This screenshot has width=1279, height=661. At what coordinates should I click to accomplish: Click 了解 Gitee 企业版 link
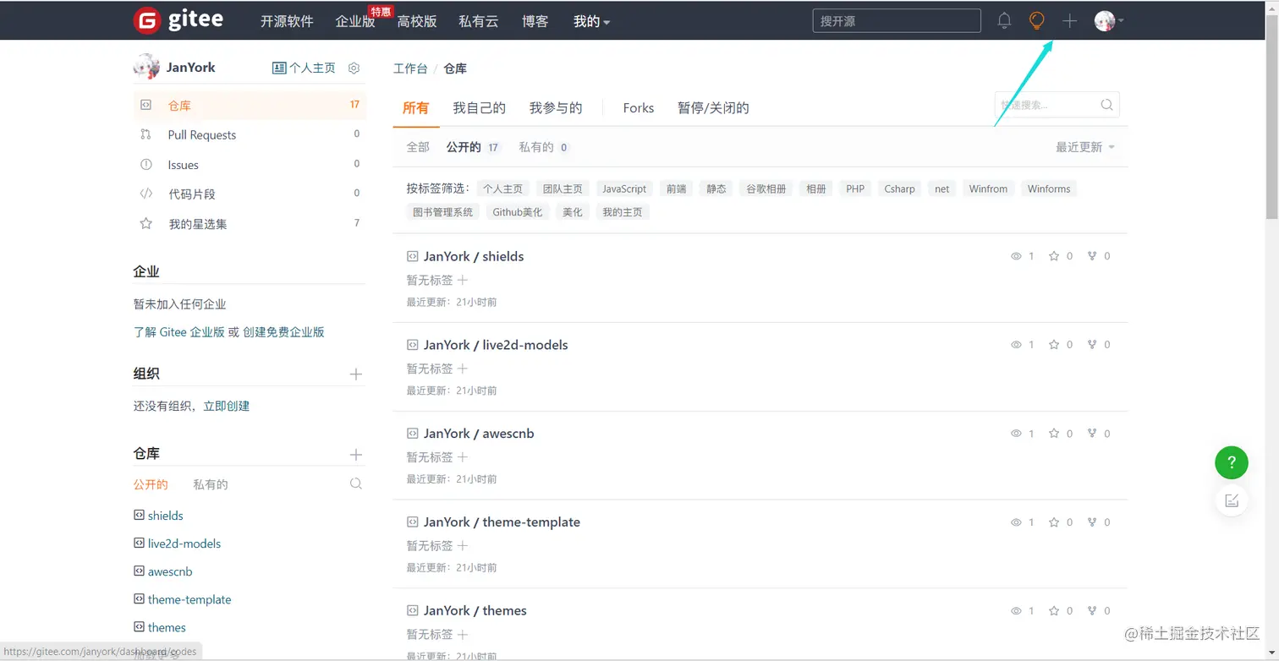tap(179, 332)
